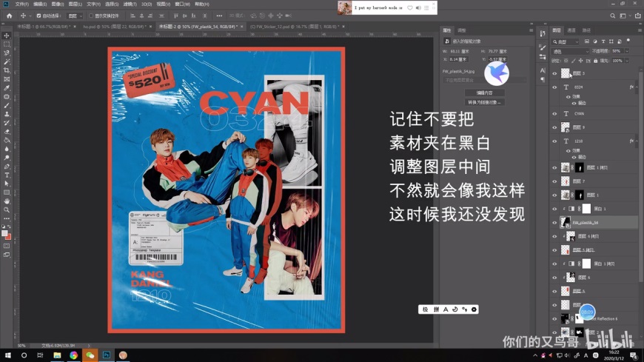Open the Windows Start button
This screenshot has width=644, height=362.
[x=8, y=355]
